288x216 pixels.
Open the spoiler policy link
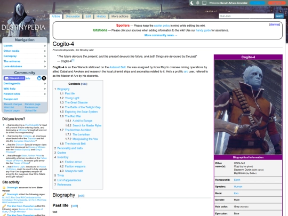pyautogui.click(x=162, y=26)
